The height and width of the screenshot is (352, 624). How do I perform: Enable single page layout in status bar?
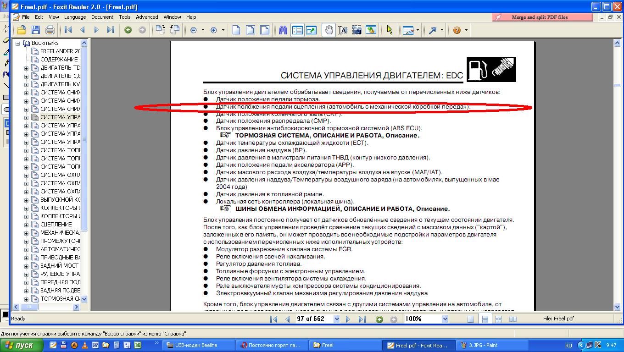pyautogui.click(x=470, y=319)
